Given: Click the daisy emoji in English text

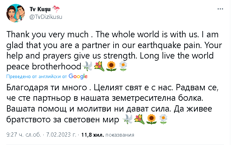Looking at the screenshot, I should (x=122, y=65).
